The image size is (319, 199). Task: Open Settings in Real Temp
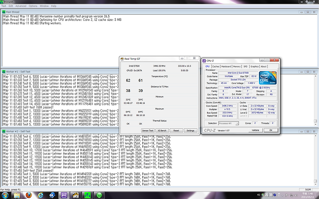click(x=191, y=130)
